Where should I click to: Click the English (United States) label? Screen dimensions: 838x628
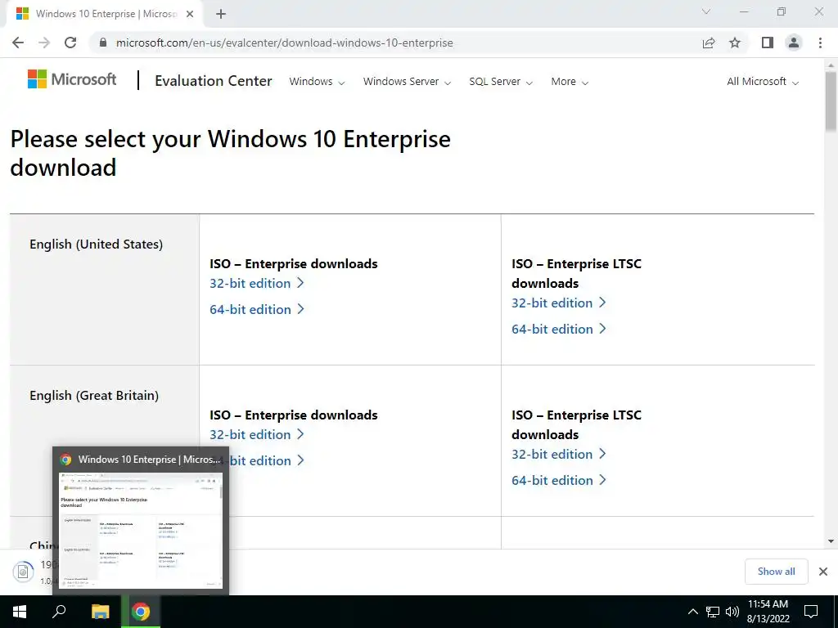coord(97,244)
